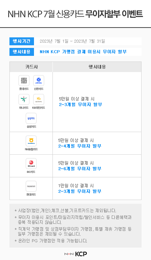Select the Shinhan Card logo icon
Viewport: 151px width, 260px height.
(x=39, y=81)
